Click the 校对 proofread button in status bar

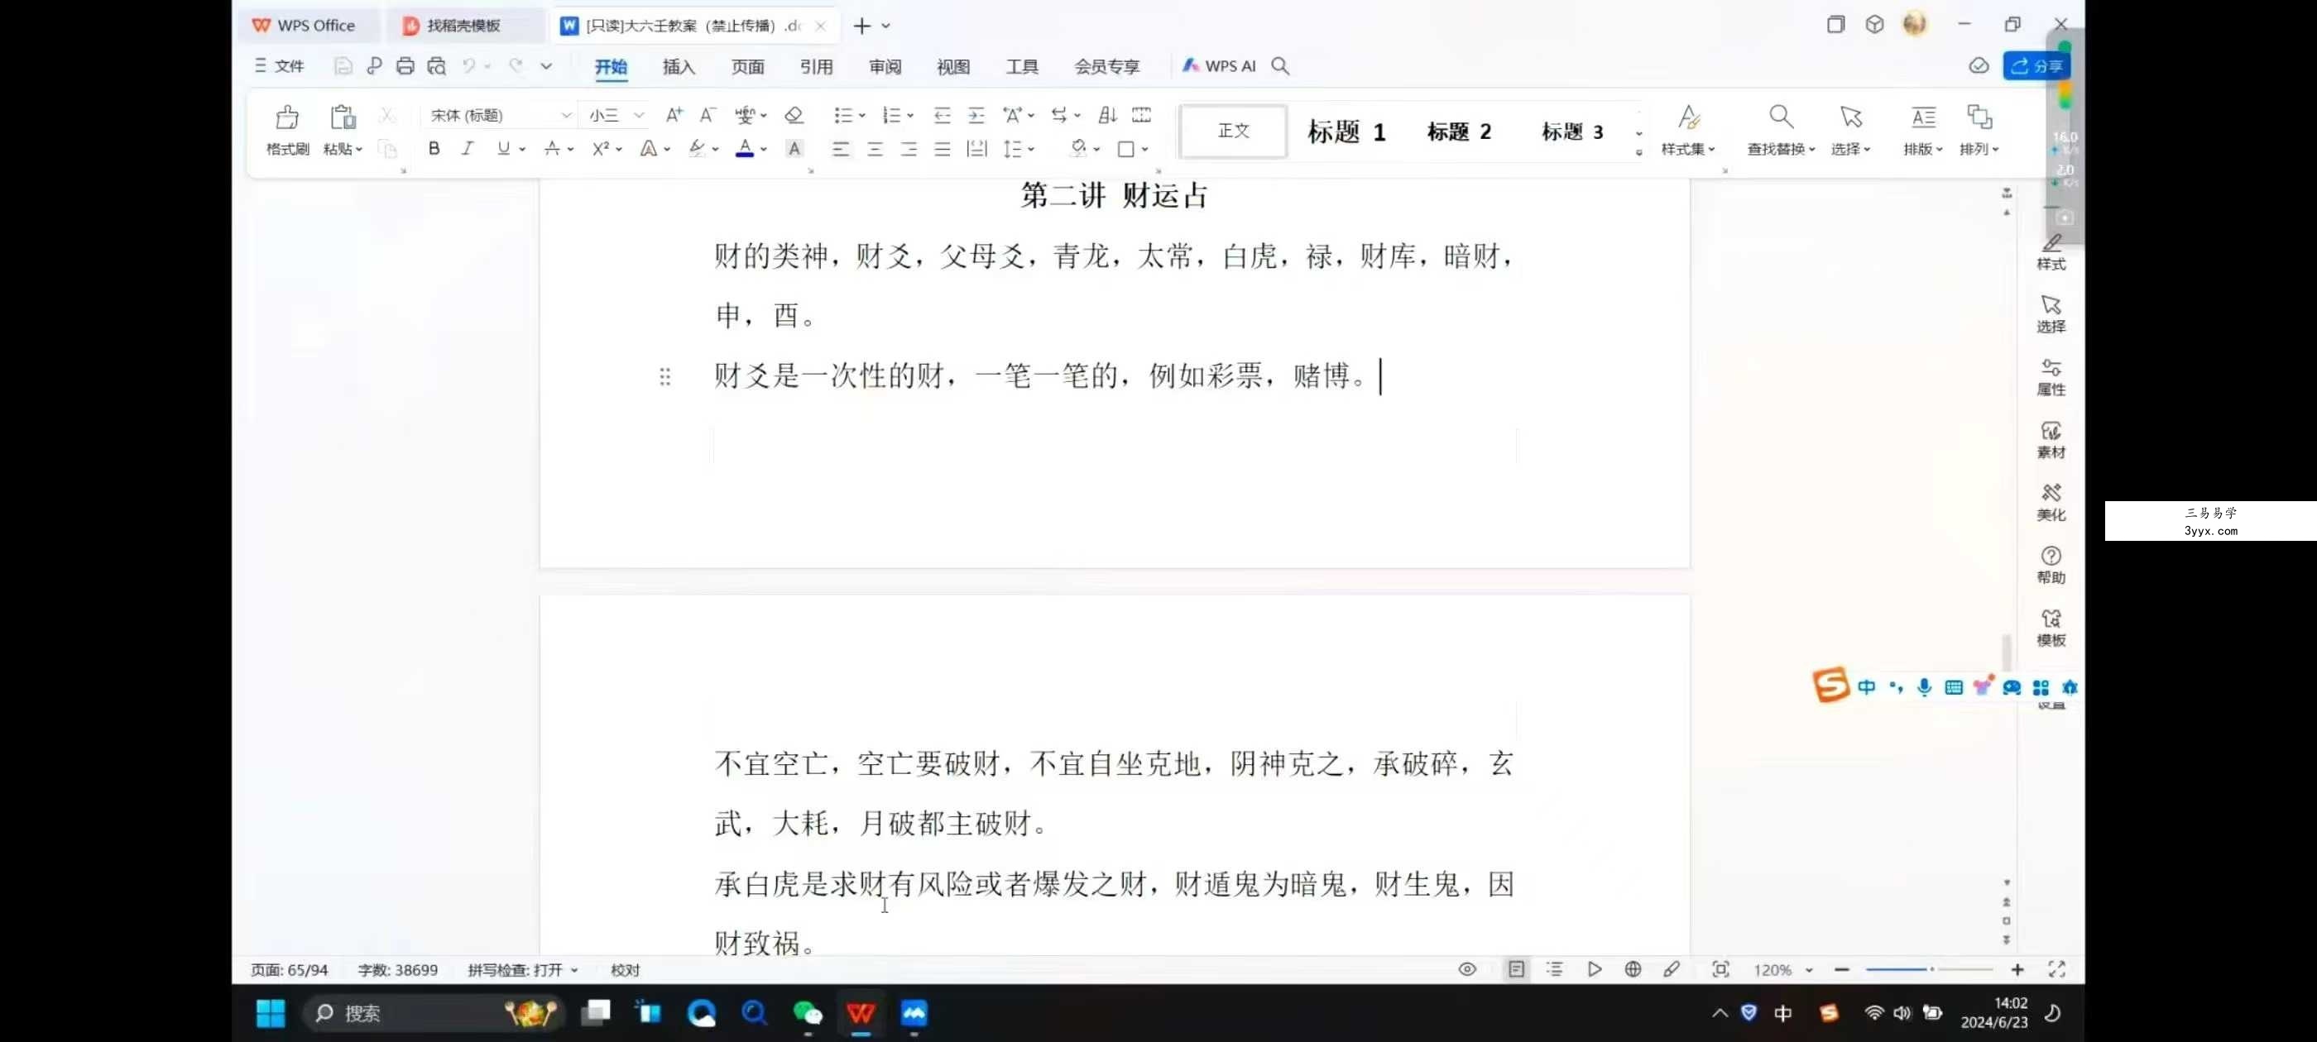[625, 970]
